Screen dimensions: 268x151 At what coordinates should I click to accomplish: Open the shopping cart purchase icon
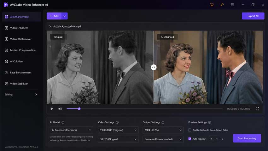[x=212, y=5]
